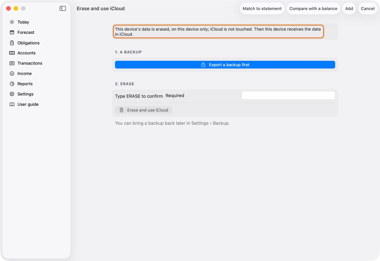This screenshot has width=380, height=261.
Task: Open the Obligations clipboard icon
Action: click(12, 43)
